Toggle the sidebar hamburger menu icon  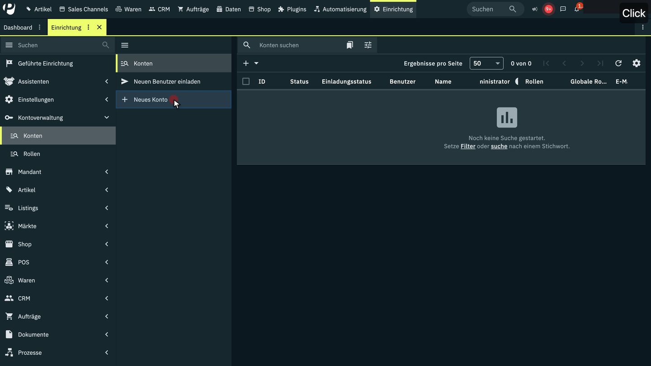coord(9,45)
